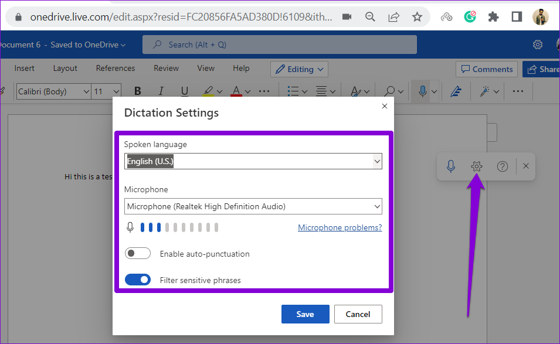Save the dictation settings
This screenshot has height=344, width=560.
pos(306,314)
